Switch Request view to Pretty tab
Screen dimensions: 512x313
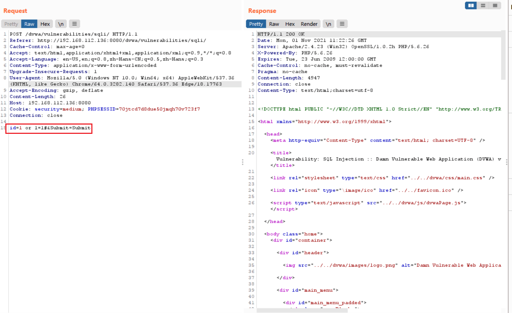[11, 24]
